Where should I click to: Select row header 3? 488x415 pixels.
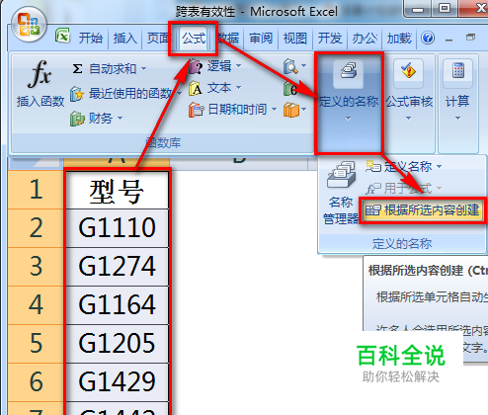tap(36, 267)
